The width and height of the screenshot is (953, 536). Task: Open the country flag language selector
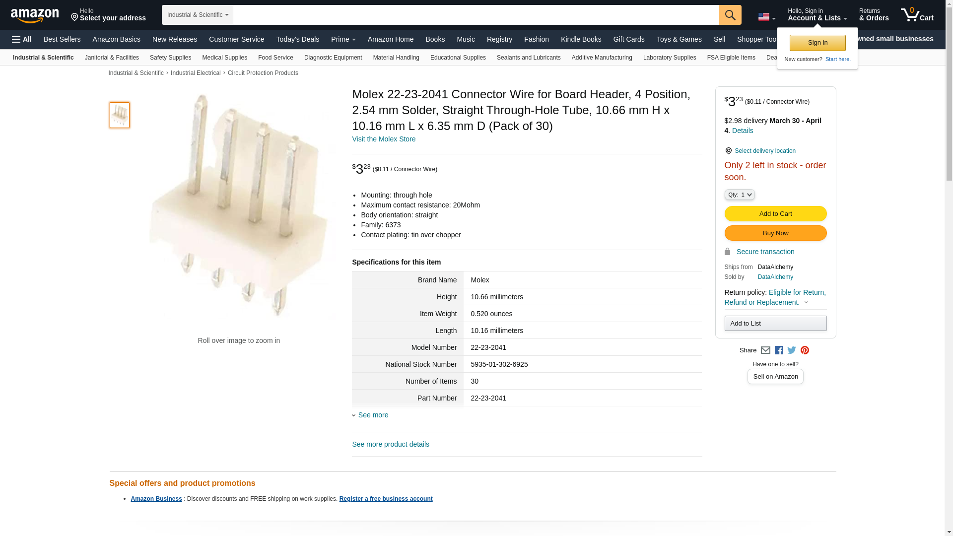point(766,17)
